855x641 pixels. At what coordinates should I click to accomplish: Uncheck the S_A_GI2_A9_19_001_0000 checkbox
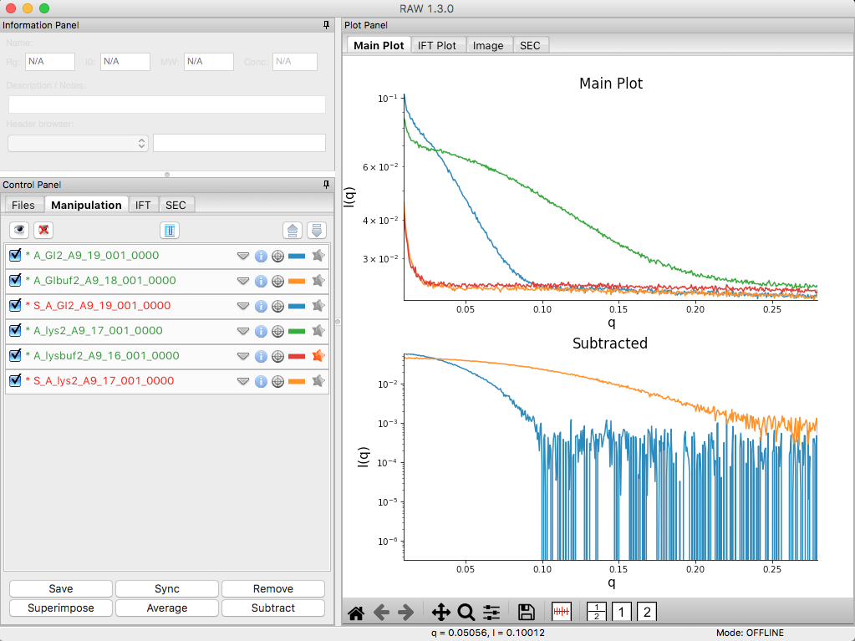15,305
